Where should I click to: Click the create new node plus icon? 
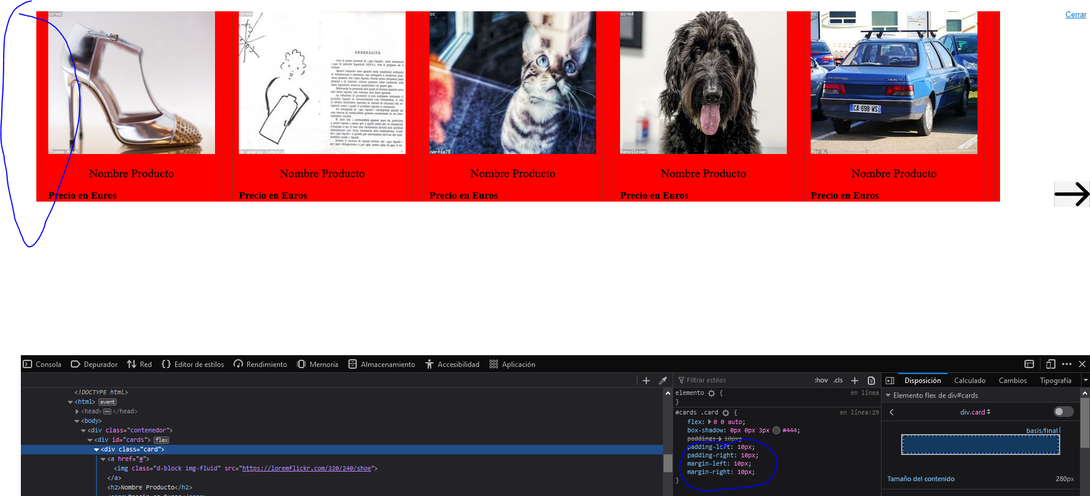tap(646, 381)
